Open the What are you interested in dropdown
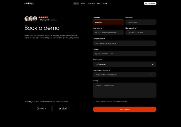The image size is (181, 127). [x=124, y=75]
